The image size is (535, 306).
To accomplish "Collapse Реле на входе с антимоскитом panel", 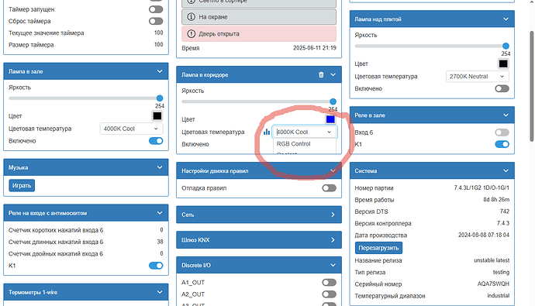I will tap(160, 213).
